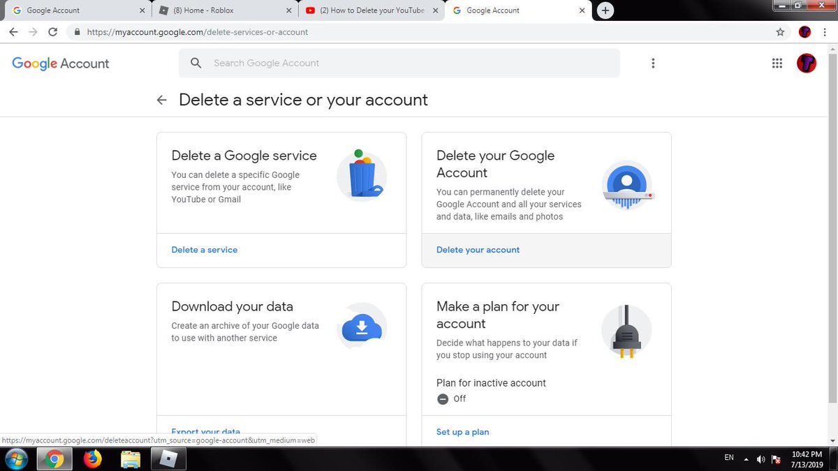Click the Set up a plan link
This screenshot has height=471, width=838.
pyautogui.click(x=463, y=432)
